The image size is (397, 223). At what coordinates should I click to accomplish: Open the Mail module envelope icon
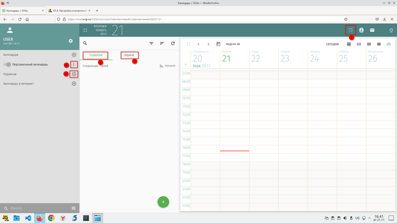click(x=372, y=30)
